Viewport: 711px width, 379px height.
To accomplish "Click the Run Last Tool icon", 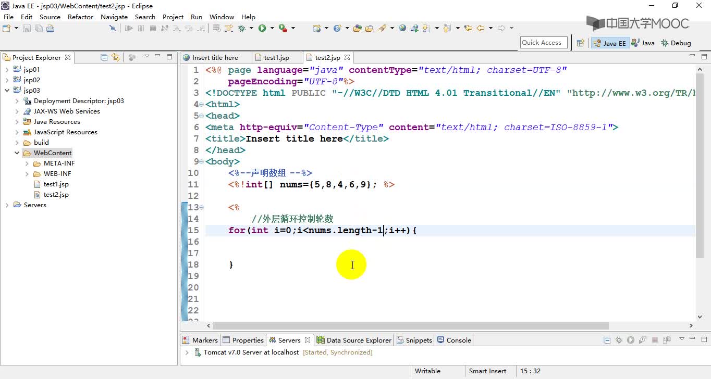I will (283, 28).
